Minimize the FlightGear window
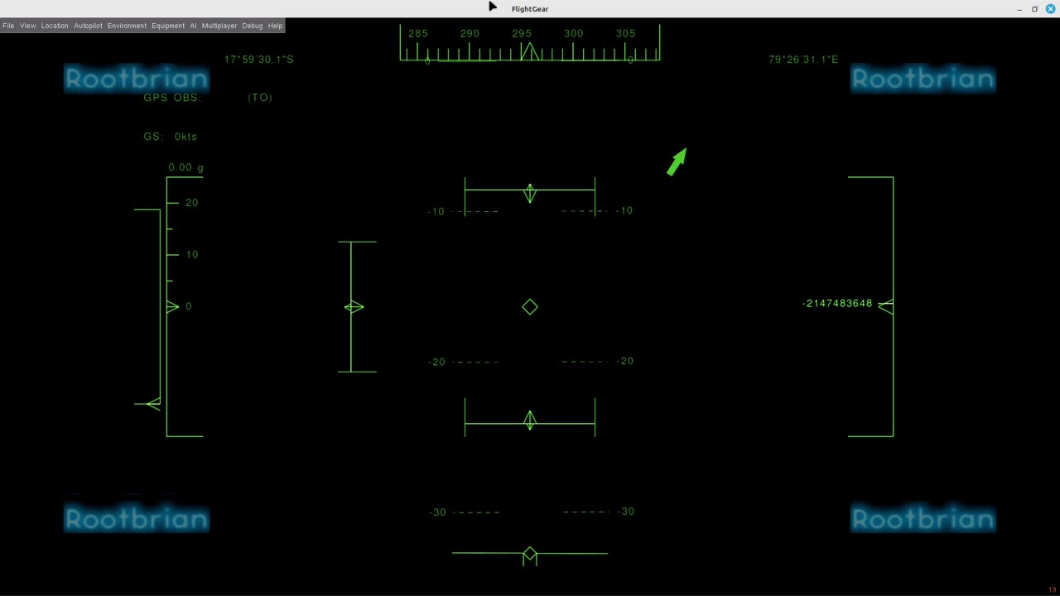Viewport: 1060px width, 596px height. 1019,9
